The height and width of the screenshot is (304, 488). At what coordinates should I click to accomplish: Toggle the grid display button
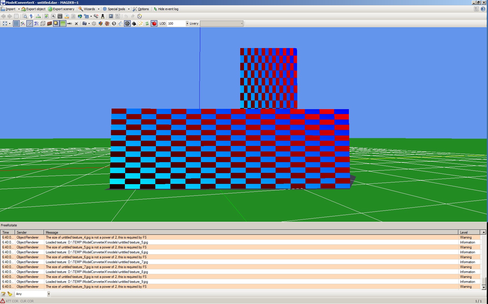coord(16,24)
